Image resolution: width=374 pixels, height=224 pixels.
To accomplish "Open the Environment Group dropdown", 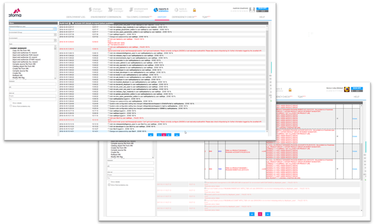I will point(56,35).
